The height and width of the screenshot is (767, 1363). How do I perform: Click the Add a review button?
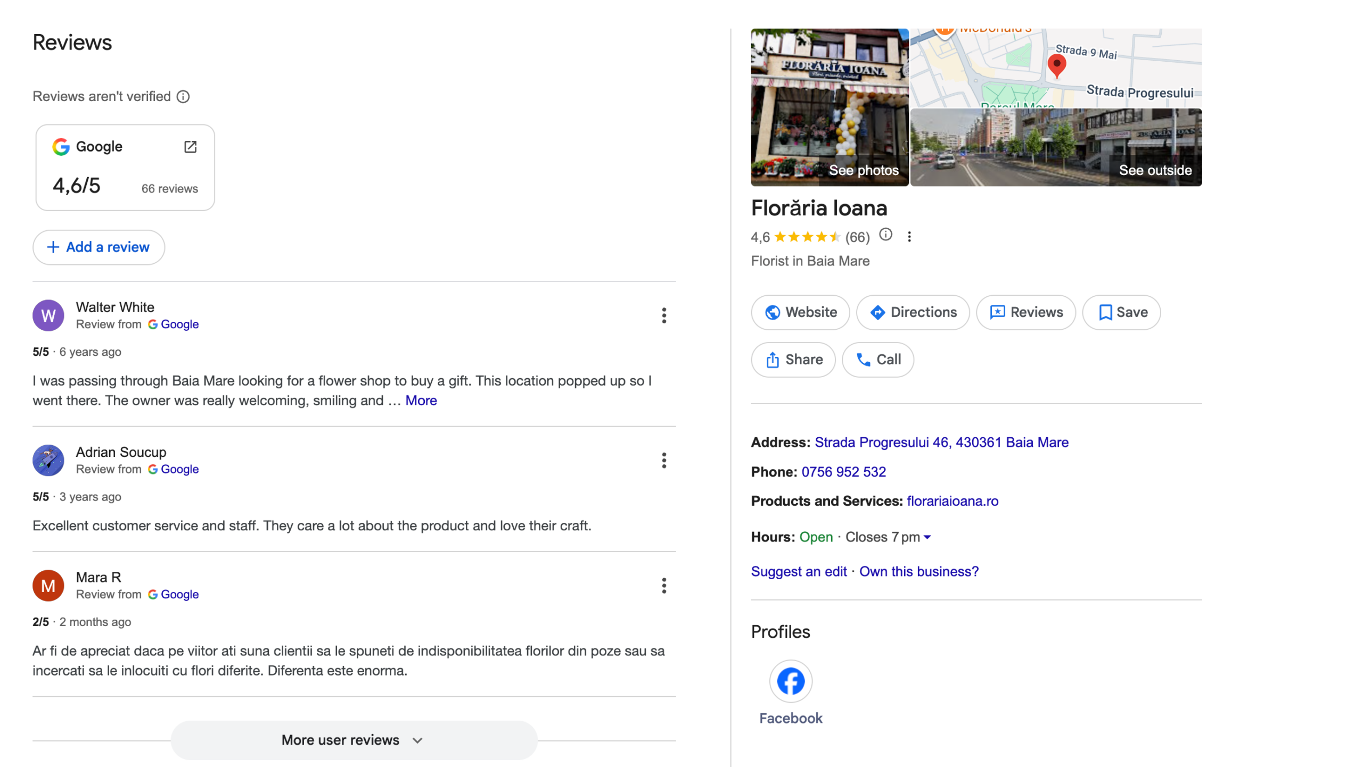click(x=98, y=247)
